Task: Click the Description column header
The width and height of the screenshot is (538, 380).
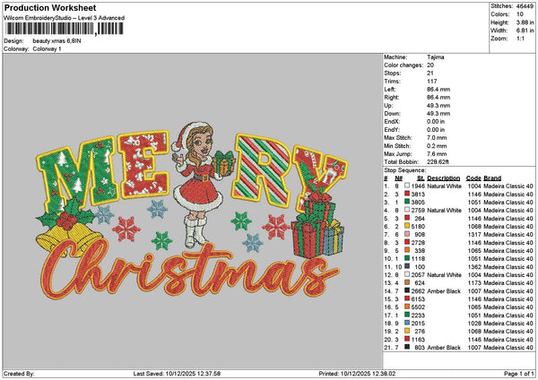Action: (444, 178)
